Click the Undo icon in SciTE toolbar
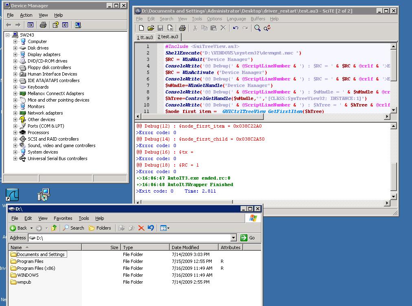This screenshot has height=306, width=412. tap(236, 28)
